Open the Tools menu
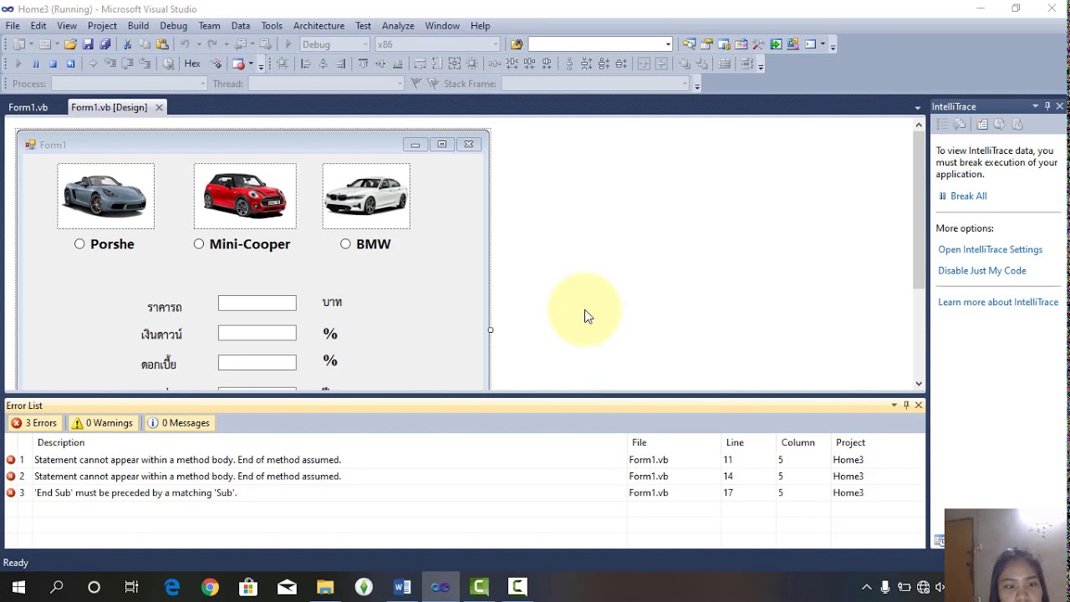The image size is (1070, 602). [x=272, y=26]
